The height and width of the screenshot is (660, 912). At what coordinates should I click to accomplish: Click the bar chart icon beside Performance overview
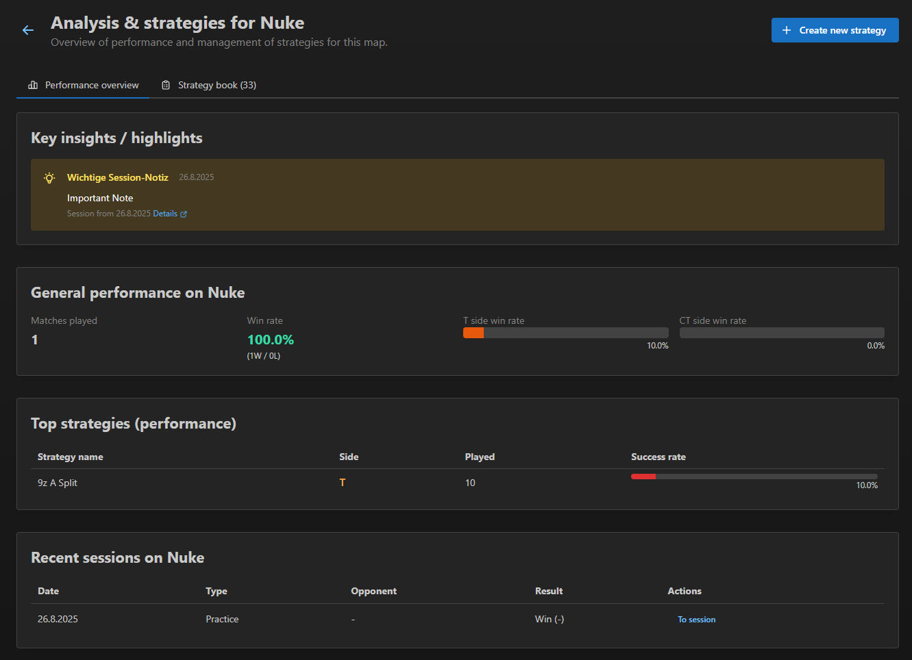point(32,84)
